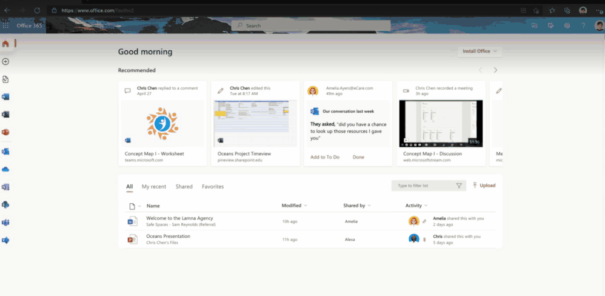Screen dimensions: 605x296
Task: Go to Home in the left sidebar
Action: [x=5, y=44]
